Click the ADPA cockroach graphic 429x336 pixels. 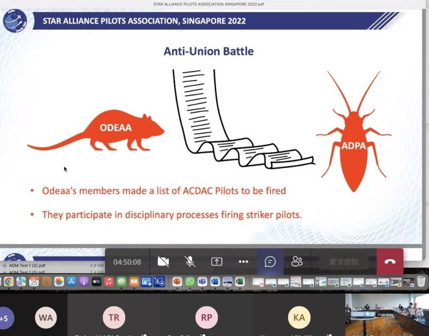click(x=354, y=131)
